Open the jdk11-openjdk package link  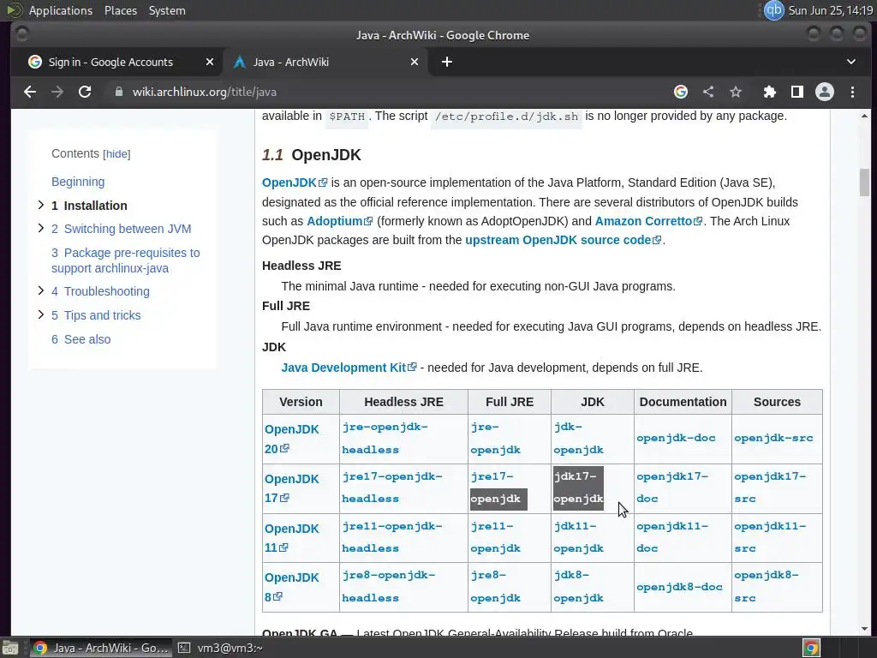coord(578,537)
